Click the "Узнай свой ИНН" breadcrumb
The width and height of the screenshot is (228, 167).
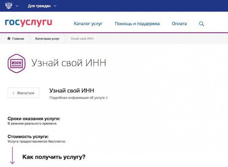(x=82, y=39)
